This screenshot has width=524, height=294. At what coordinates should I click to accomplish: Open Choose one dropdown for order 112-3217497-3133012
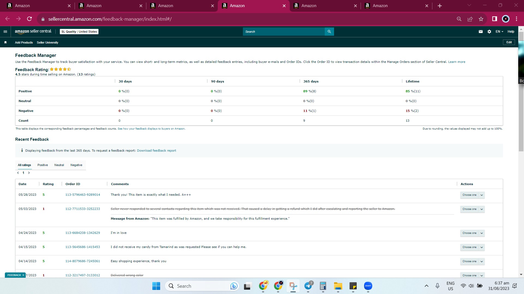point(472,275)
